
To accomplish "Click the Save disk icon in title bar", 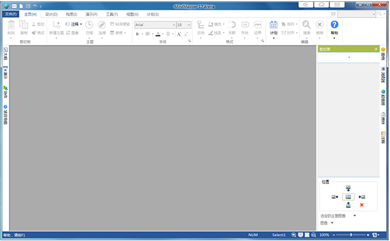I will [x=28, y=6].
